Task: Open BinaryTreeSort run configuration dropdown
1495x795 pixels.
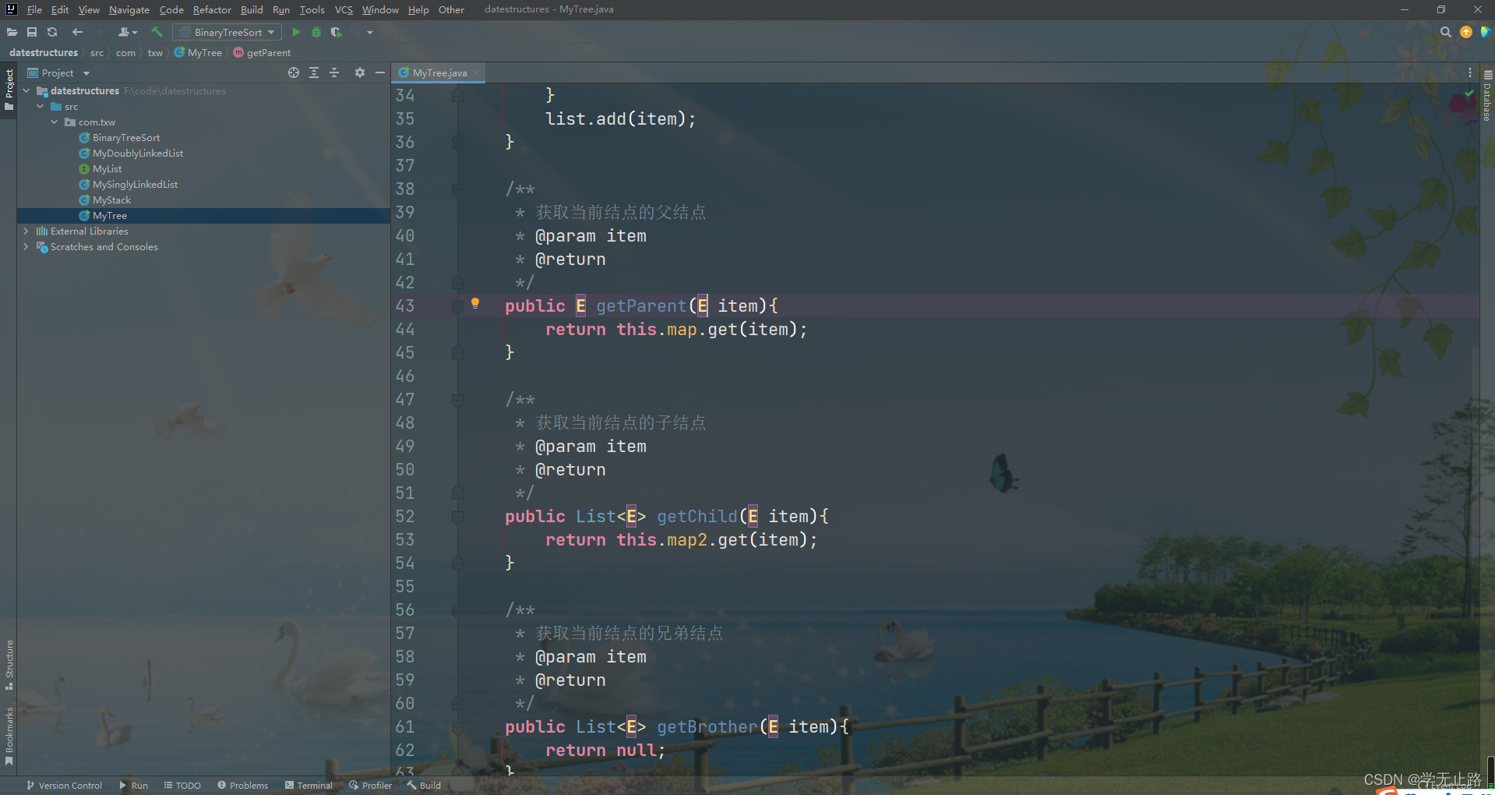Action: [227, 32]
